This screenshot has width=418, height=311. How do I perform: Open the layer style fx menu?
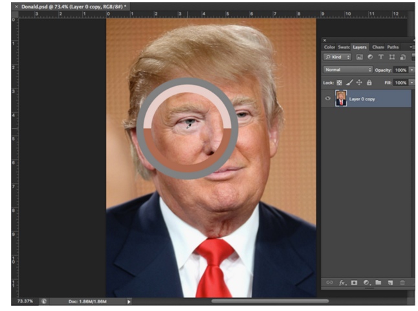342,282
